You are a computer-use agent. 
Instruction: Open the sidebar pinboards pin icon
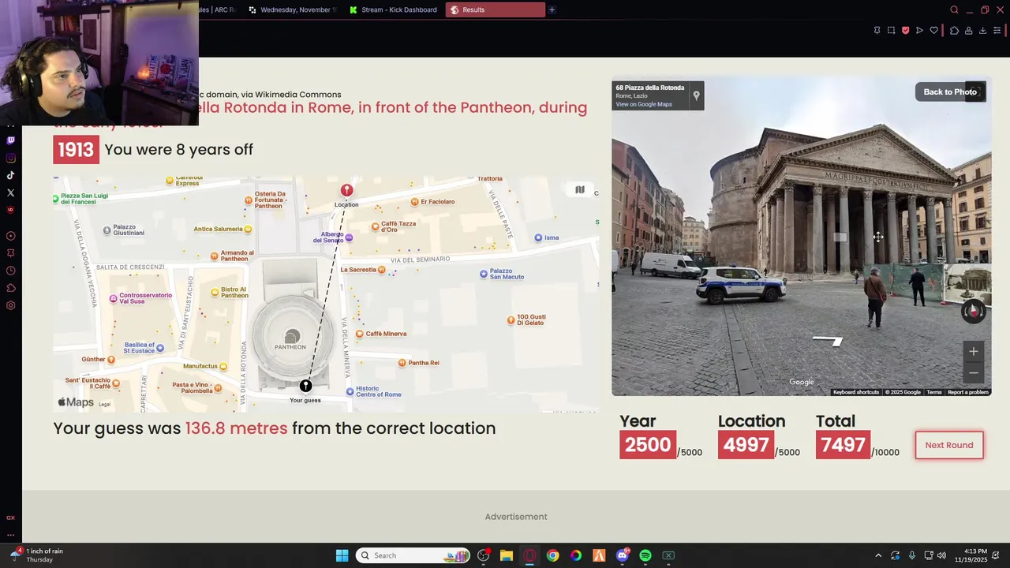[10, 253]
